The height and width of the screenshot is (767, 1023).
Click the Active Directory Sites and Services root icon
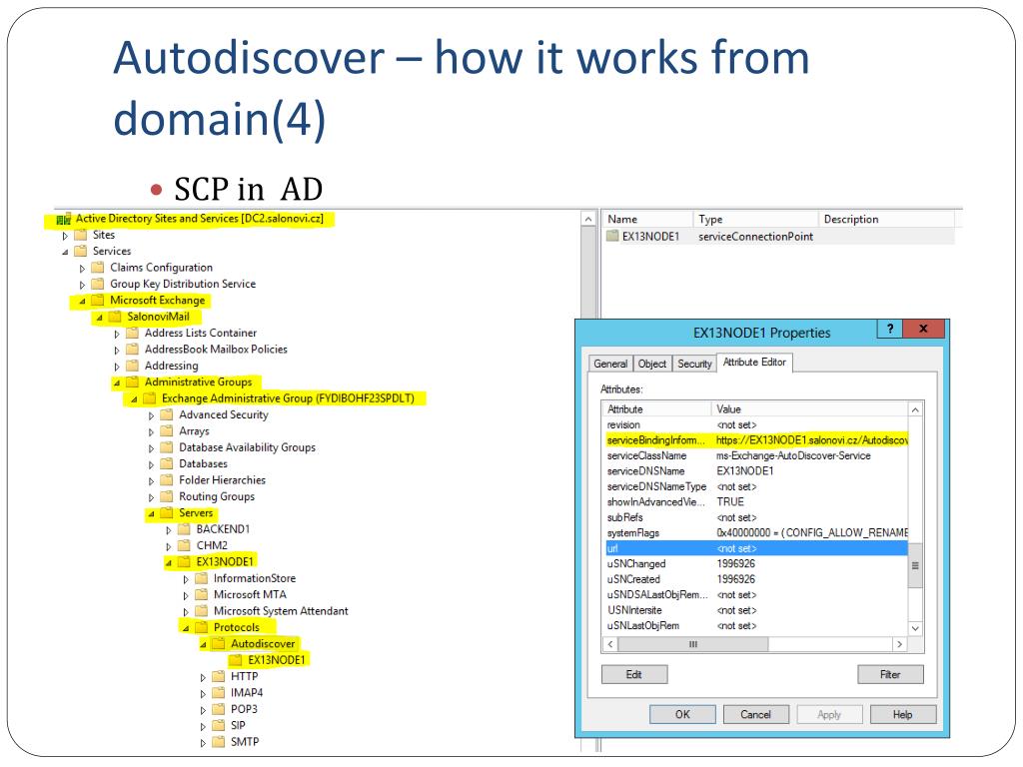click(63, 219)
